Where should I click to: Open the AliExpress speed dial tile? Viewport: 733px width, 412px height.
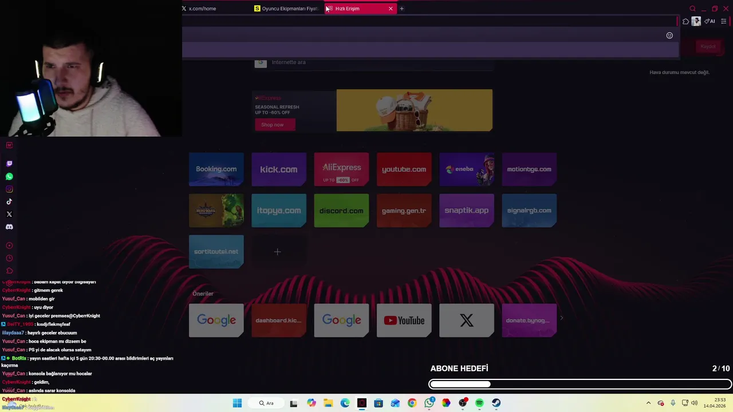point(341,169)
